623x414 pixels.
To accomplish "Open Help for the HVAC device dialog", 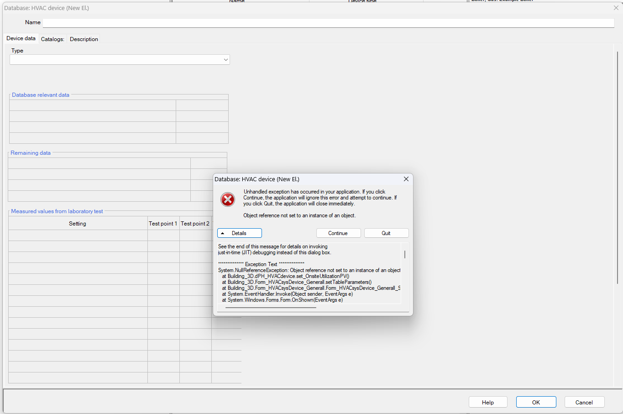I will [x=487, y=402].
